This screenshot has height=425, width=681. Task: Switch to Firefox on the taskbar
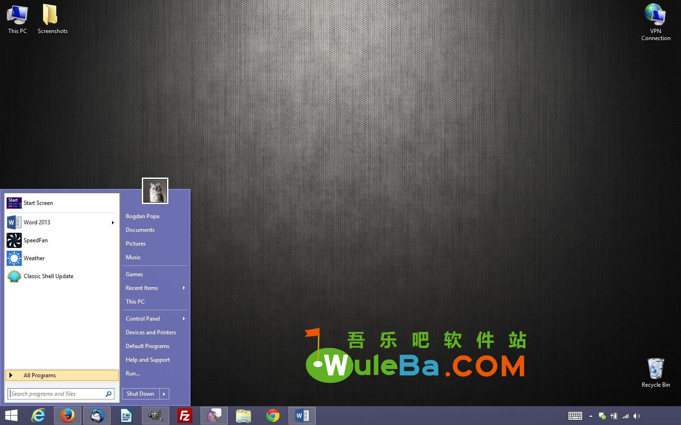pos(68,416)
